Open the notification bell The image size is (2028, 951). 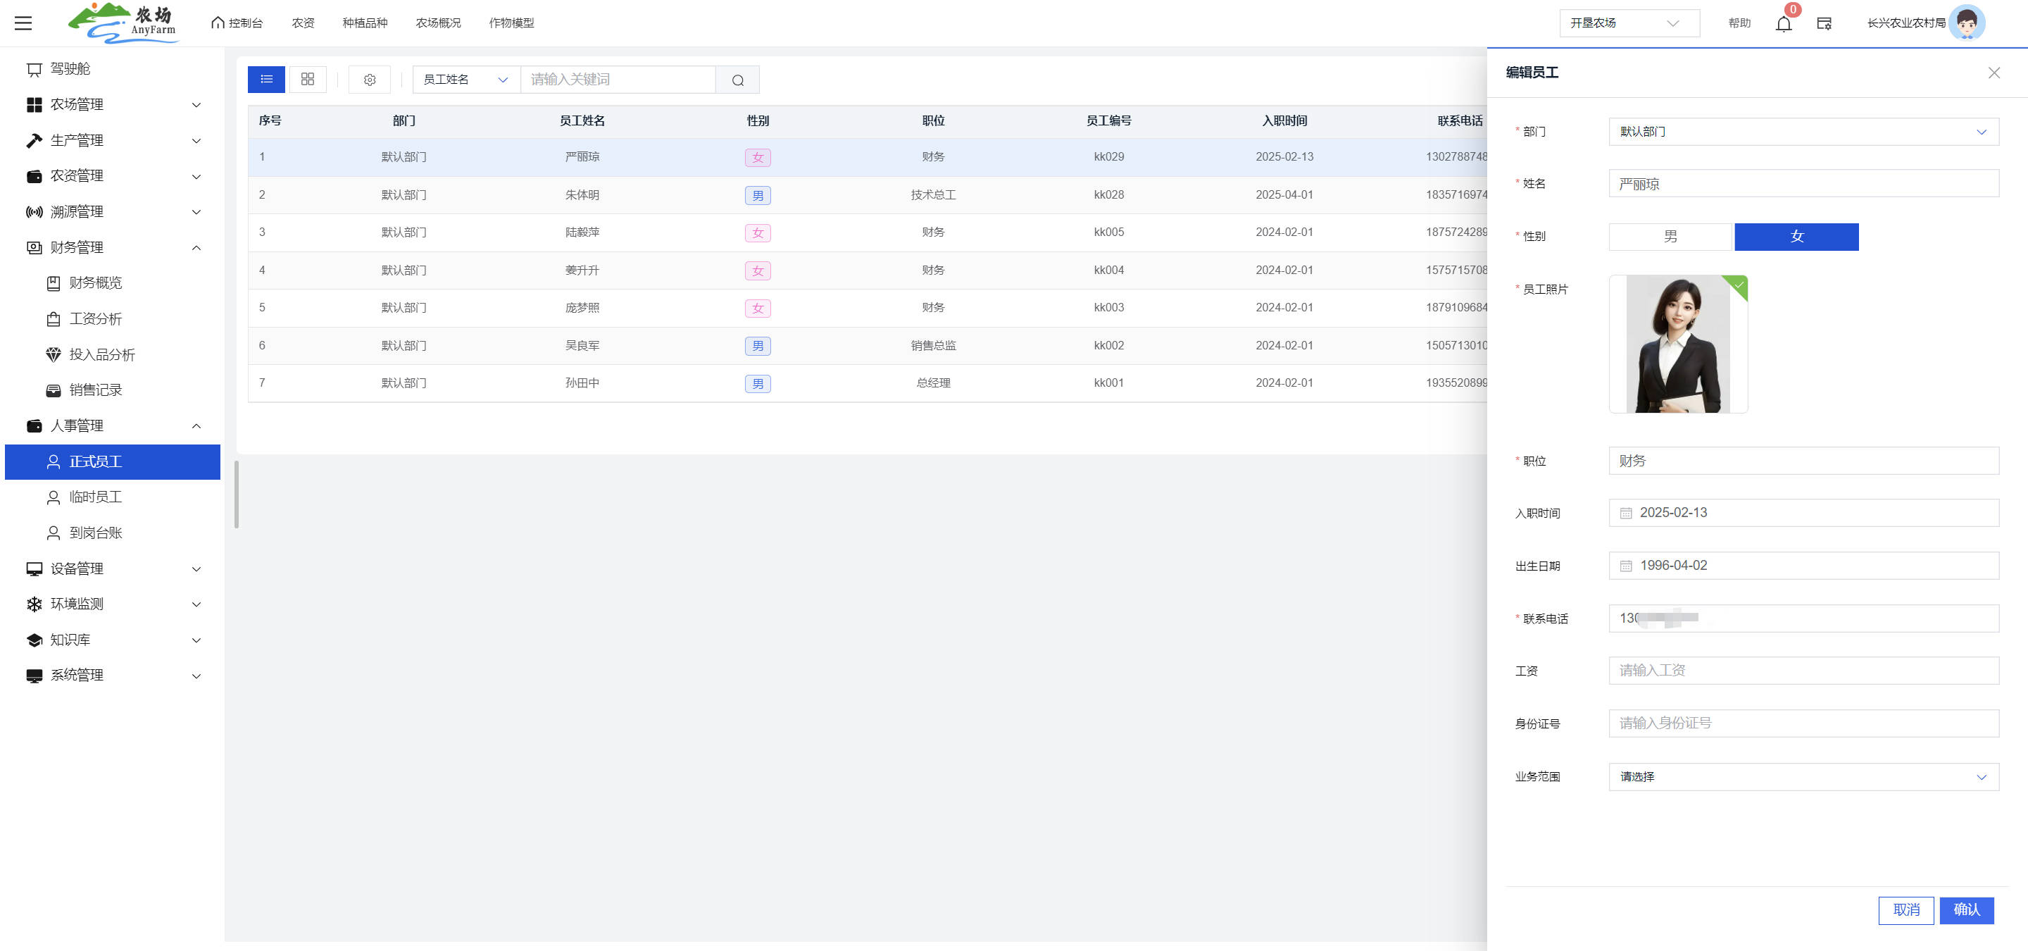point(1783,24)
